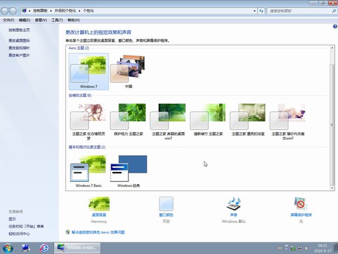This screenshot has height=254, width=338.
Task: Open 更改桌面图标 link
Action: 19,41
